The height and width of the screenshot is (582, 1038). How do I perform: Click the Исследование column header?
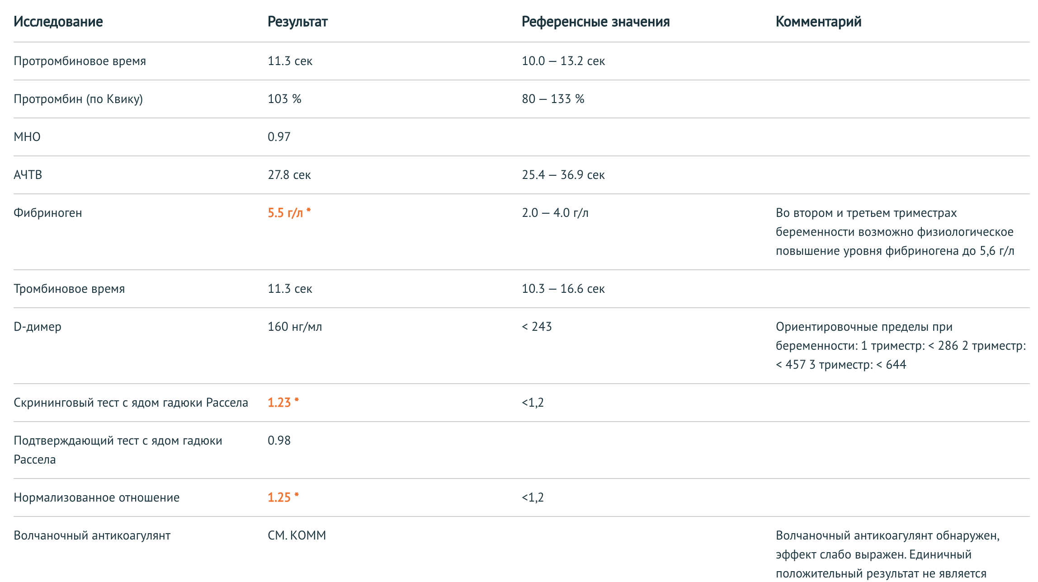click(x=58, y=22)
